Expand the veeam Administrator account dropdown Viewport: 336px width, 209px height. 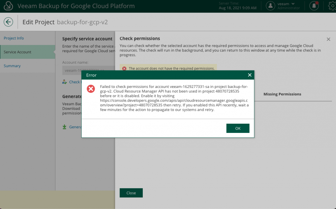[x=288, y=6]
